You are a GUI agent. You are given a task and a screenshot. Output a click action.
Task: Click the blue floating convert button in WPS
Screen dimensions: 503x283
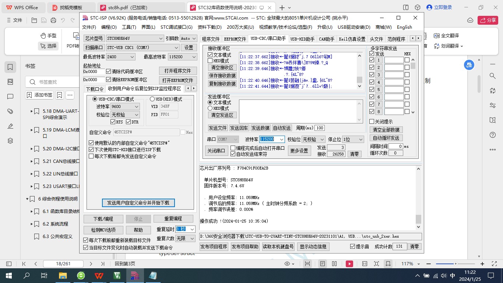(x=469, y=65)
